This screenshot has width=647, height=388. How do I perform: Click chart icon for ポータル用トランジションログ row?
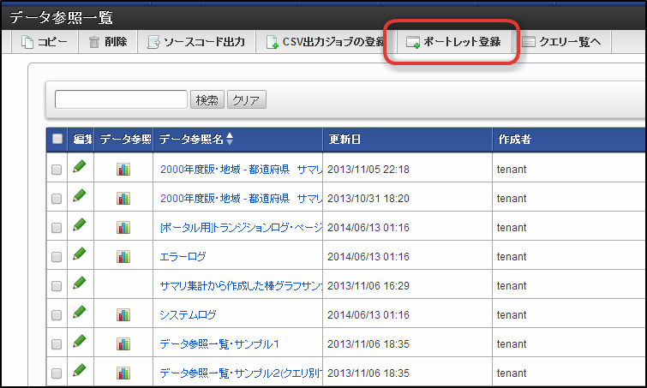[x=123, y=227]
